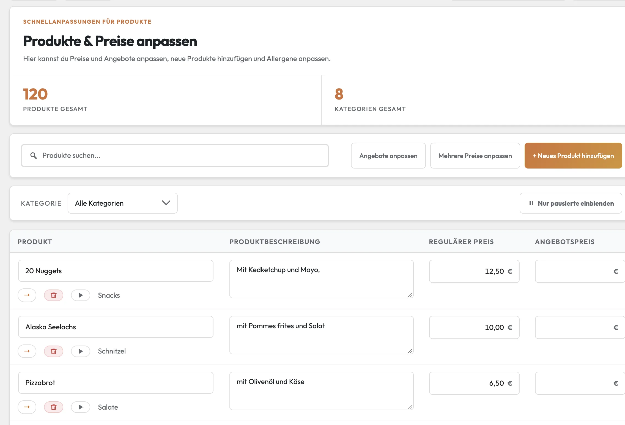Edit the Mit Kedketchup und Mayo description
The height and width of the screenshot is (425, 625).
pyautogui.click(x=322, y=279)
